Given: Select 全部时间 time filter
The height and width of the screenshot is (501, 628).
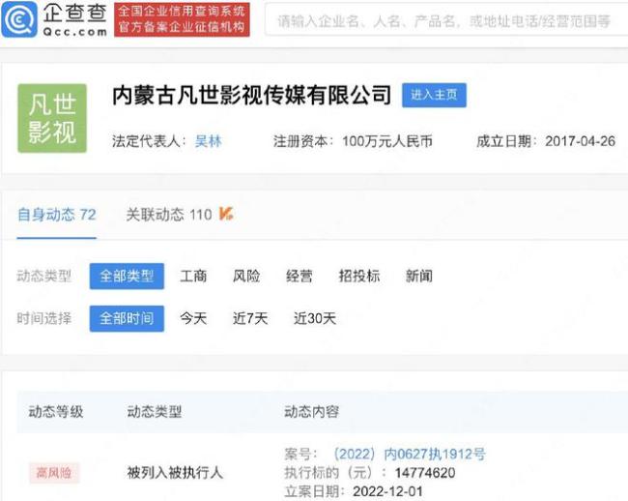Looking at the screenshot, I should click(x=127, y=318).
